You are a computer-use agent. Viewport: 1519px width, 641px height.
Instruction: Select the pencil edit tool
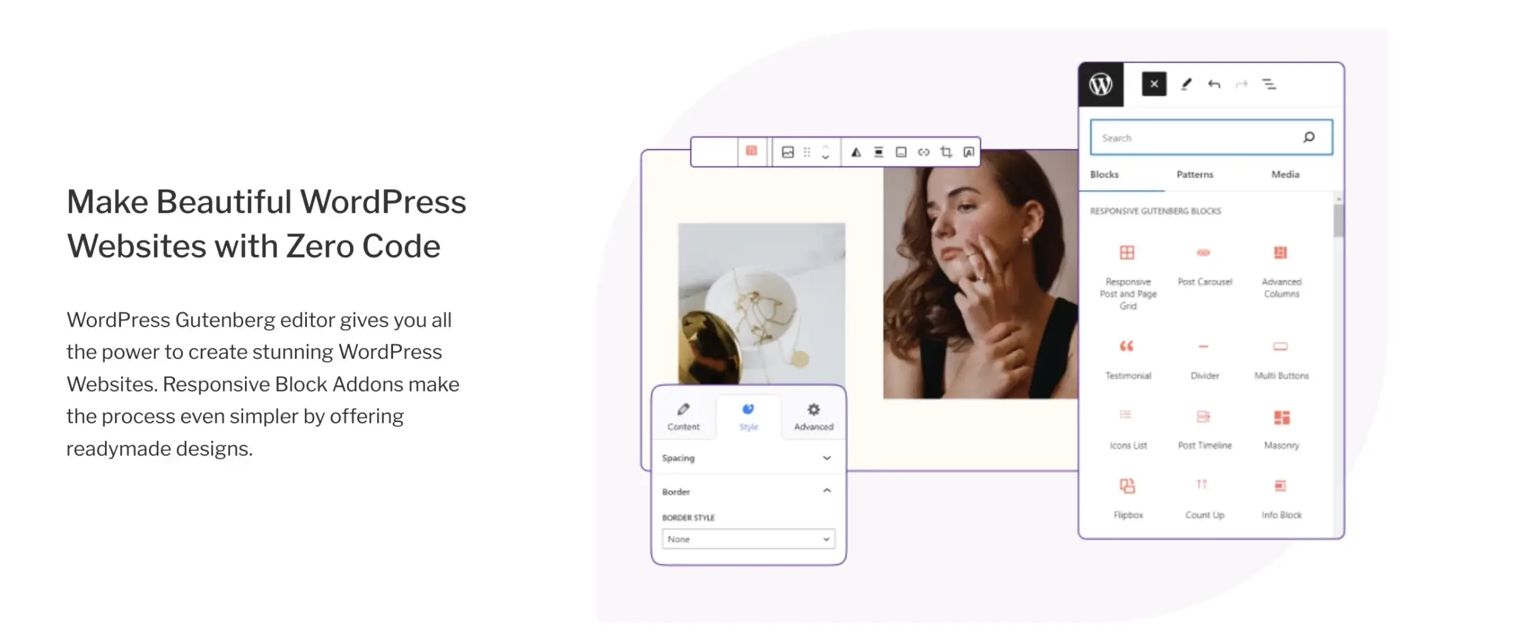click(x=1186, y=84)
